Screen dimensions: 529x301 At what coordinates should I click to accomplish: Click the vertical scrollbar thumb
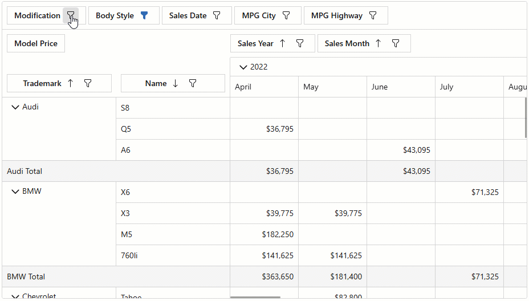click(x=525, y=118)
